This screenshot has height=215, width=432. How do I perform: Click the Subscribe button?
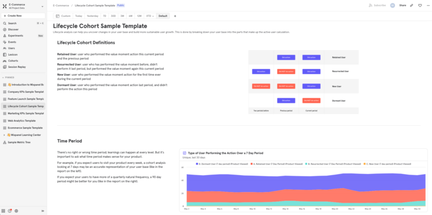(377, 5)
